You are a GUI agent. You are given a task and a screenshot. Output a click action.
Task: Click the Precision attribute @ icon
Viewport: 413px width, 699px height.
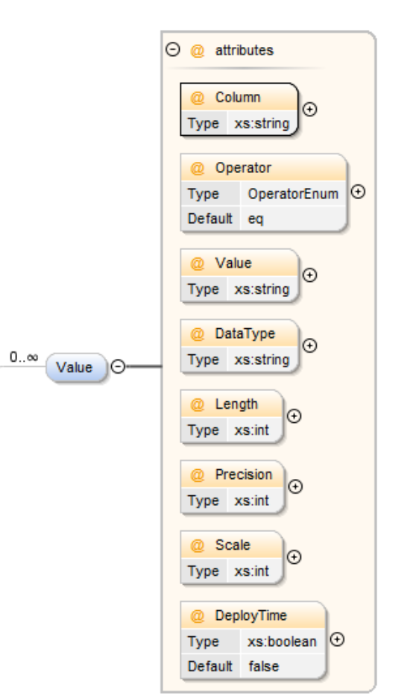click(x=198, y=474)
